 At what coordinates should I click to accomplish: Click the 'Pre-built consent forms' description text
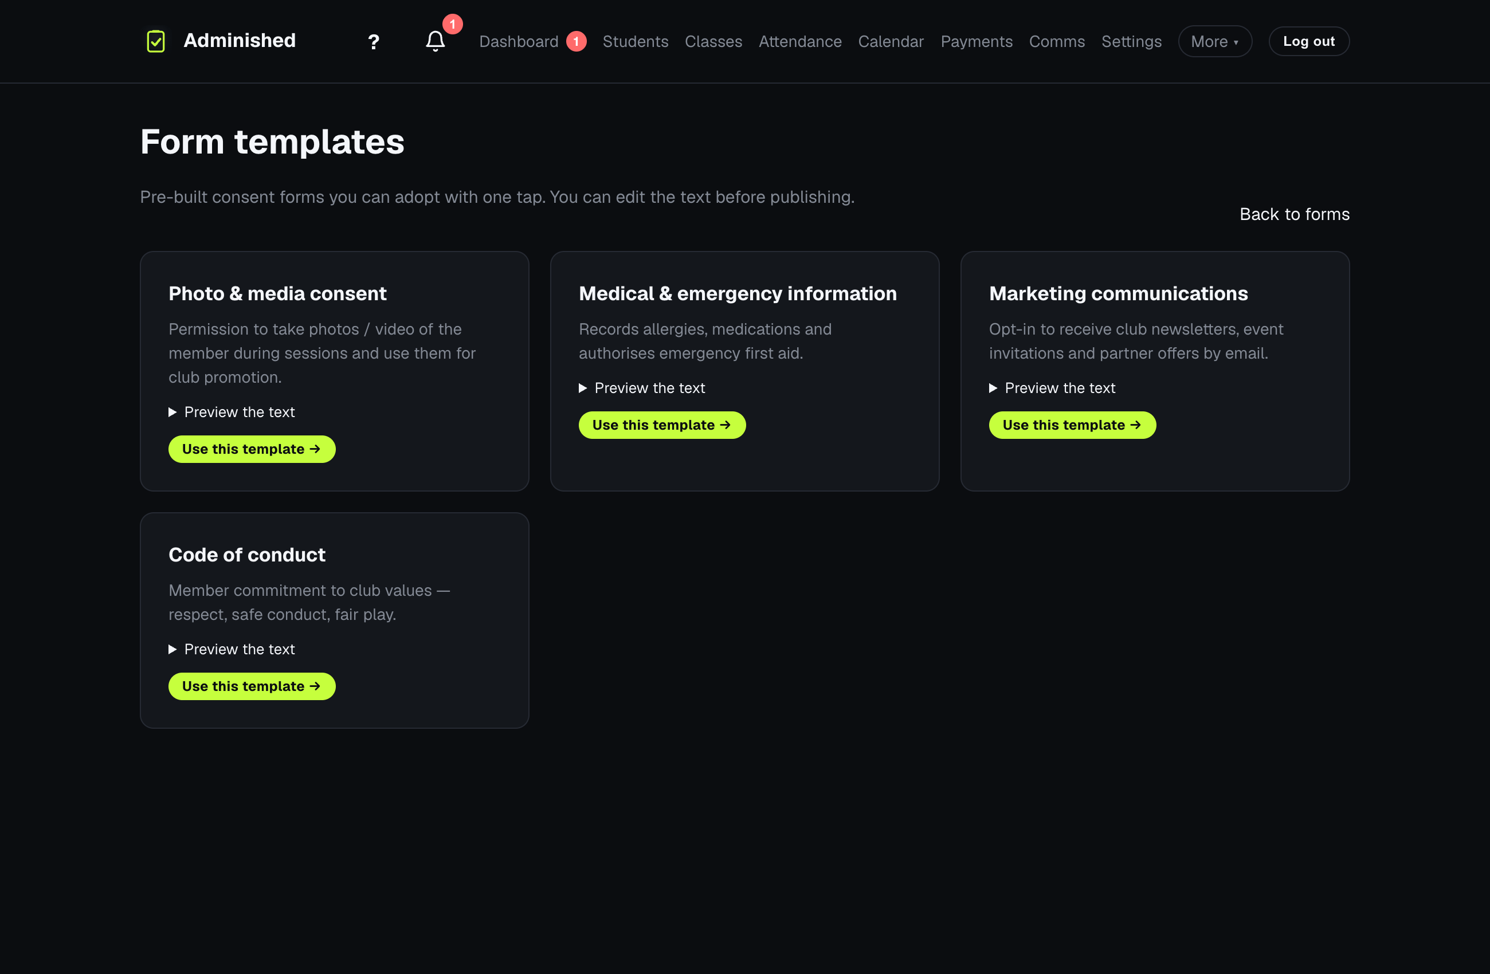497,197
